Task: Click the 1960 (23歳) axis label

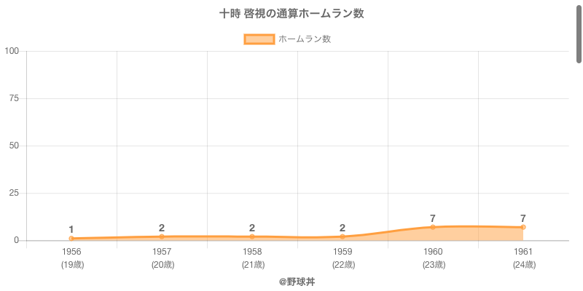Action: click(x=433, y=258)
